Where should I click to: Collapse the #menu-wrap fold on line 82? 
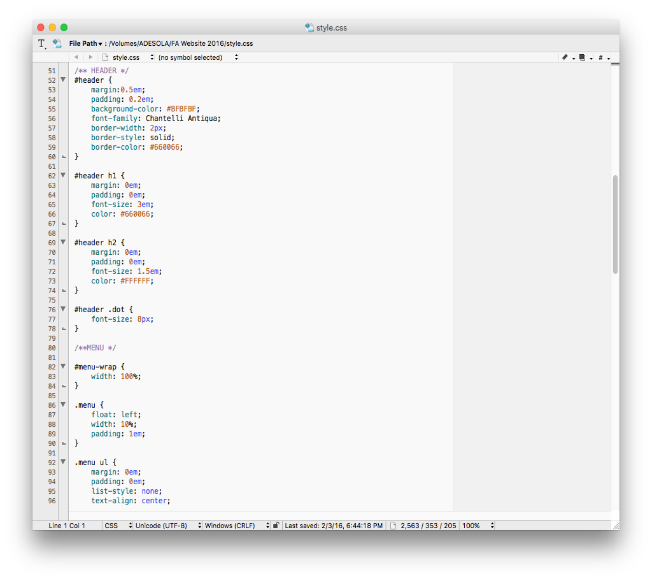pyautogui.click(x=63, y=366)
